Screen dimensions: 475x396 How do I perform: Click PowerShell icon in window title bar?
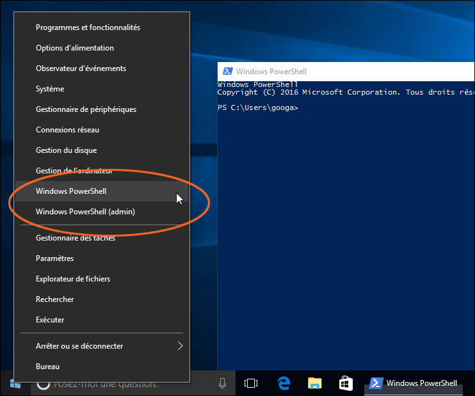click(x=227, y=72)
